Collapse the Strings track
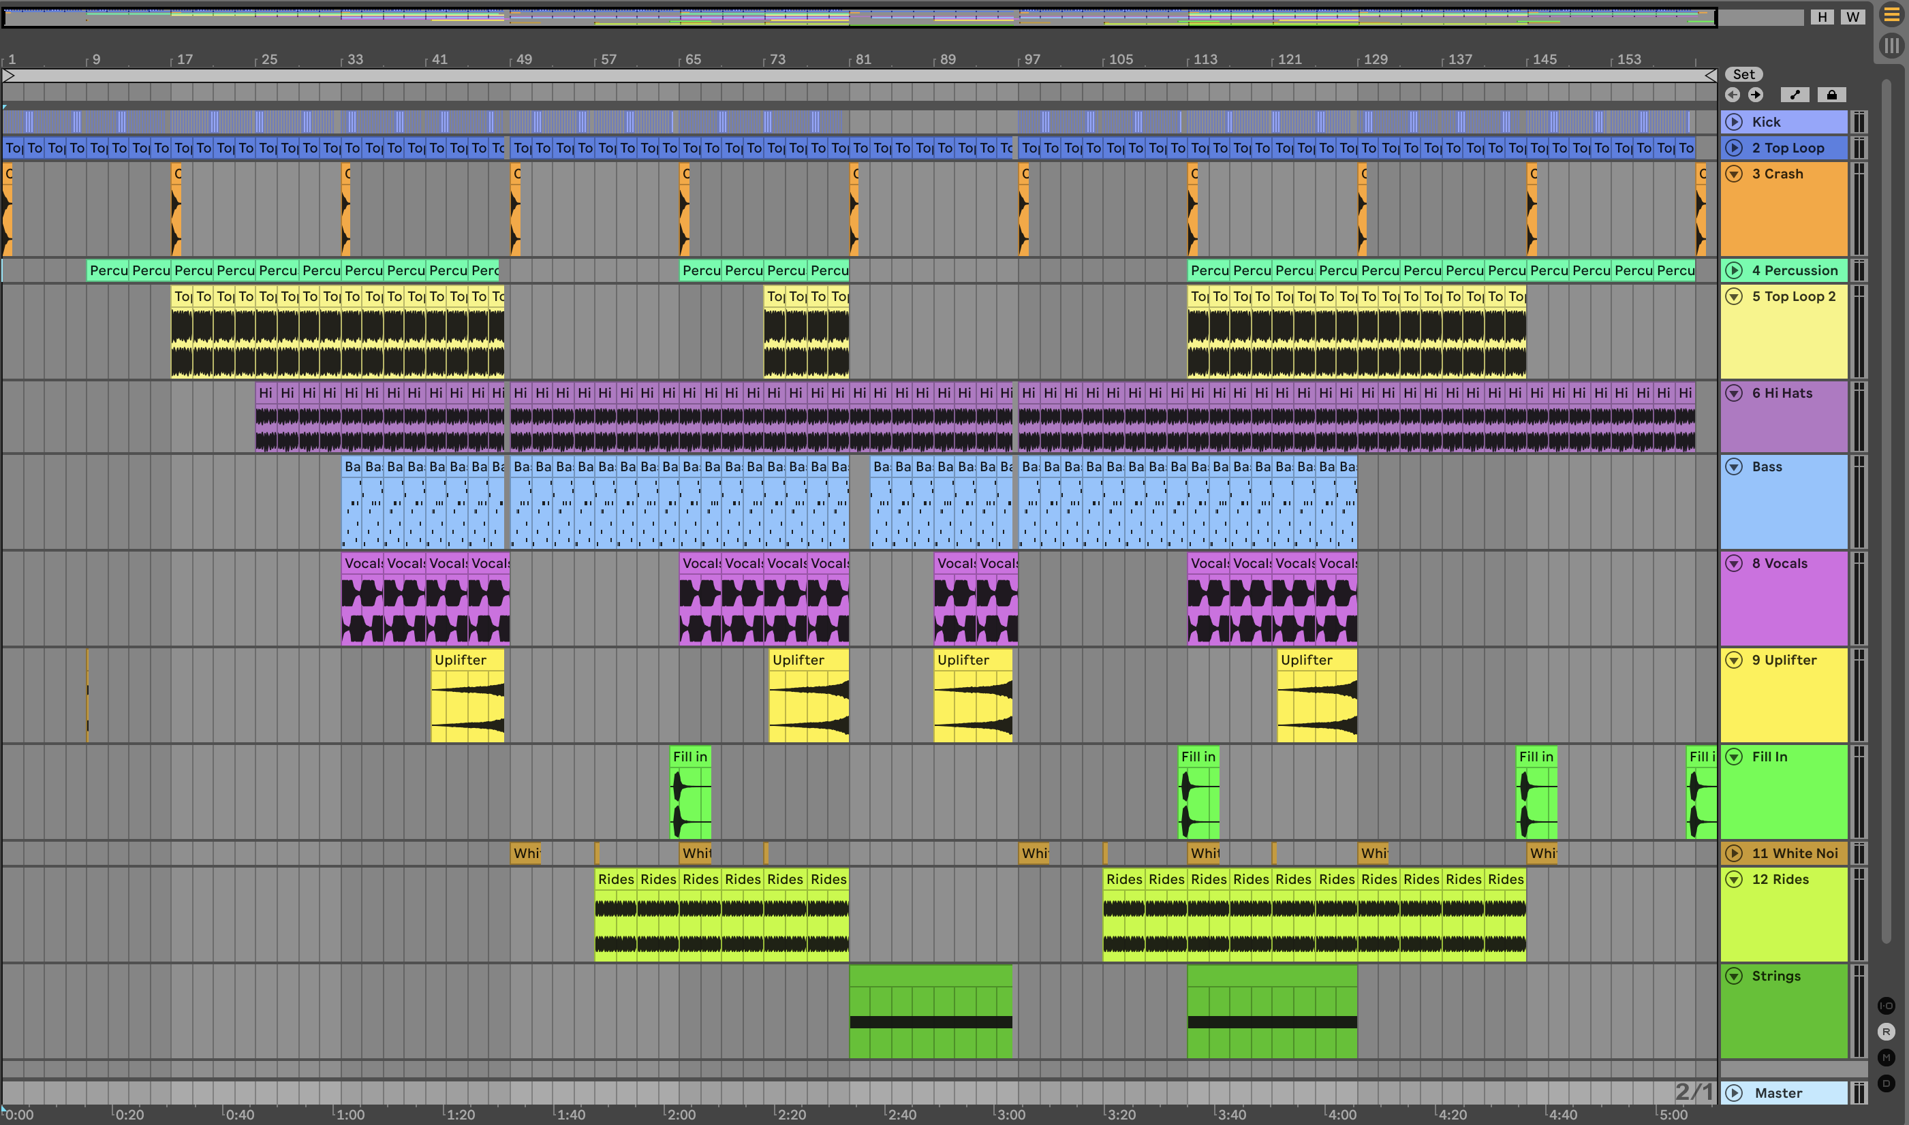This screenshot has height=1125, width=1909. tap(1734, 976)
